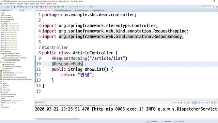Click the Clear Console icon
Screen dimensions: 218x123
[185, 102]
